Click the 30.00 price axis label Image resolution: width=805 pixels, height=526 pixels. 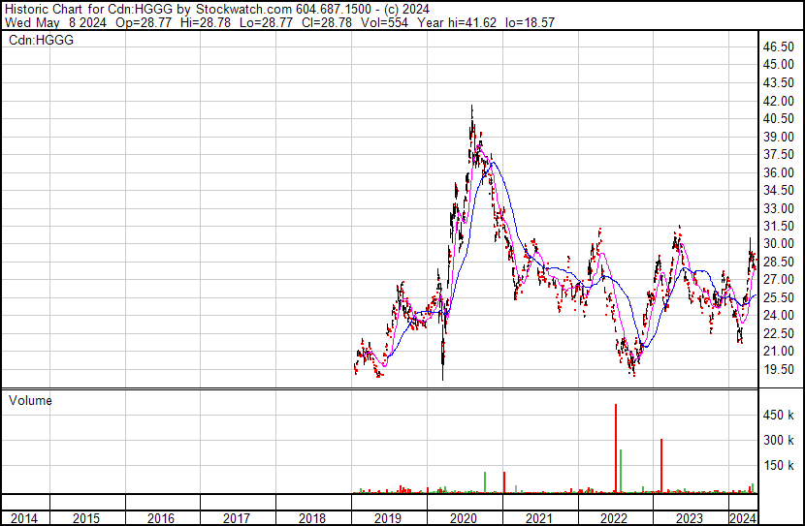[x=778, y=244]
